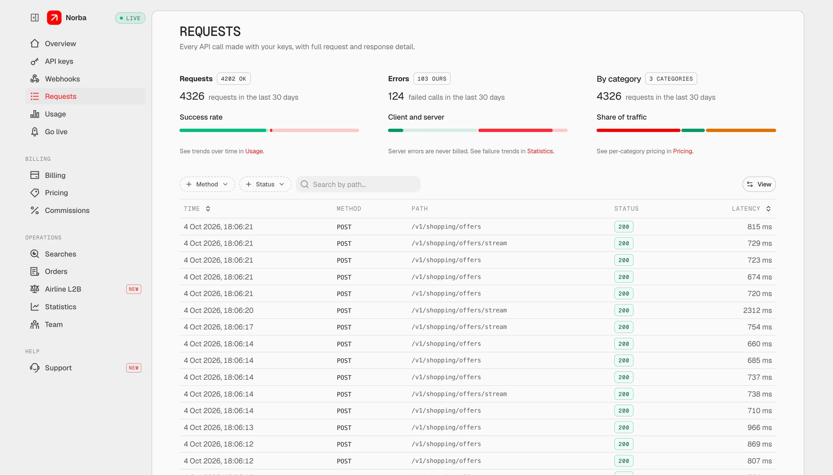This screenshot has width=833, height=475.
Task: Click the 3 CATEGORIES badge
Action: (671, 79)
